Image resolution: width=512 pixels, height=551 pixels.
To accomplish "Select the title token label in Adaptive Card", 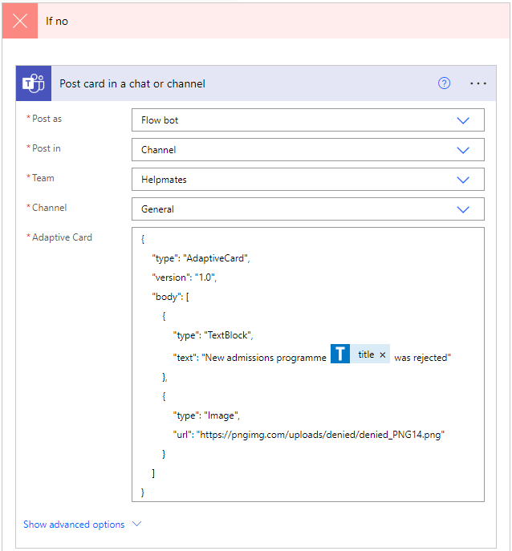I will click(x=366, y=355).
